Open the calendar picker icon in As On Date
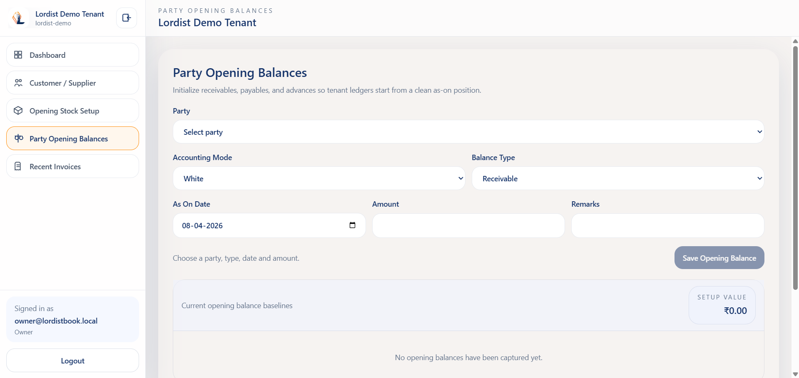Viewport: 799px width, 378px height. (x=352, y=225)
